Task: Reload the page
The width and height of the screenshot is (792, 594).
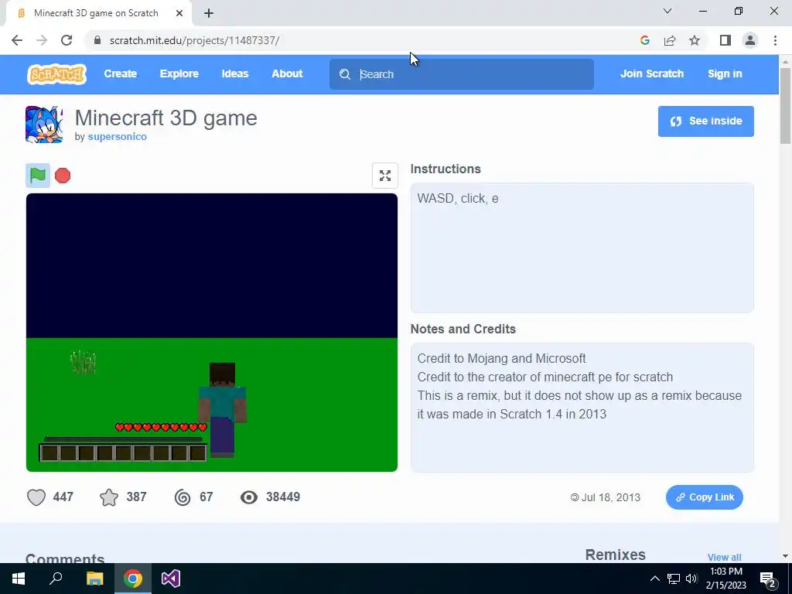Action: click(x=67, y=40)
